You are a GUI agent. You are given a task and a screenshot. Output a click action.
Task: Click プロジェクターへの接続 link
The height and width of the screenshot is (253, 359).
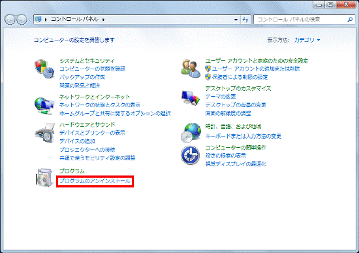[87, 150]
